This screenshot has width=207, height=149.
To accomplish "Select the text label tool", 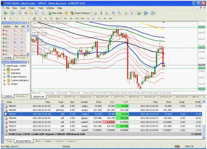I will [x=51, y=19].
